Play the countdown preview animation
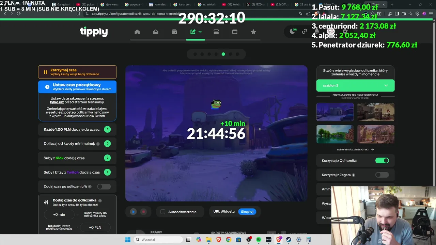Screen dimensions: 436x245 pyautogui.click(x=133, y=212)
